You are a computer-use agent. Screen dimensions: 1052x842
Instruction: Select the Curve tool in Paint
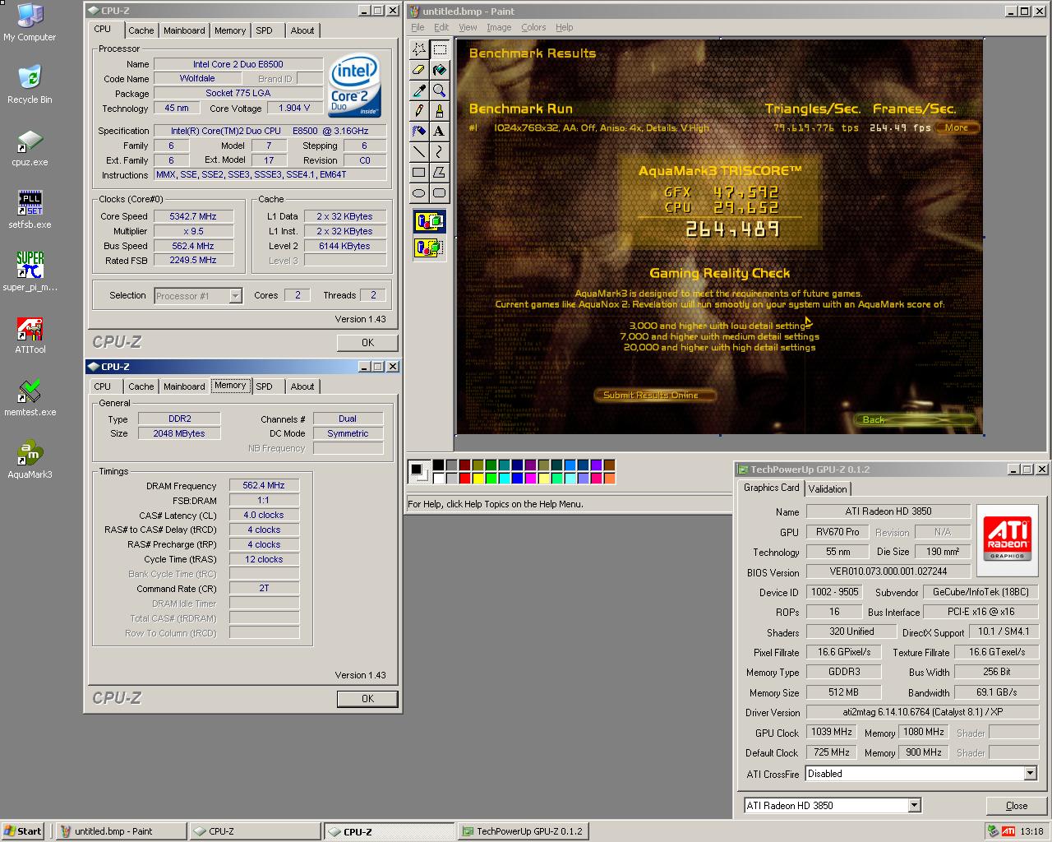coord(440,151)
